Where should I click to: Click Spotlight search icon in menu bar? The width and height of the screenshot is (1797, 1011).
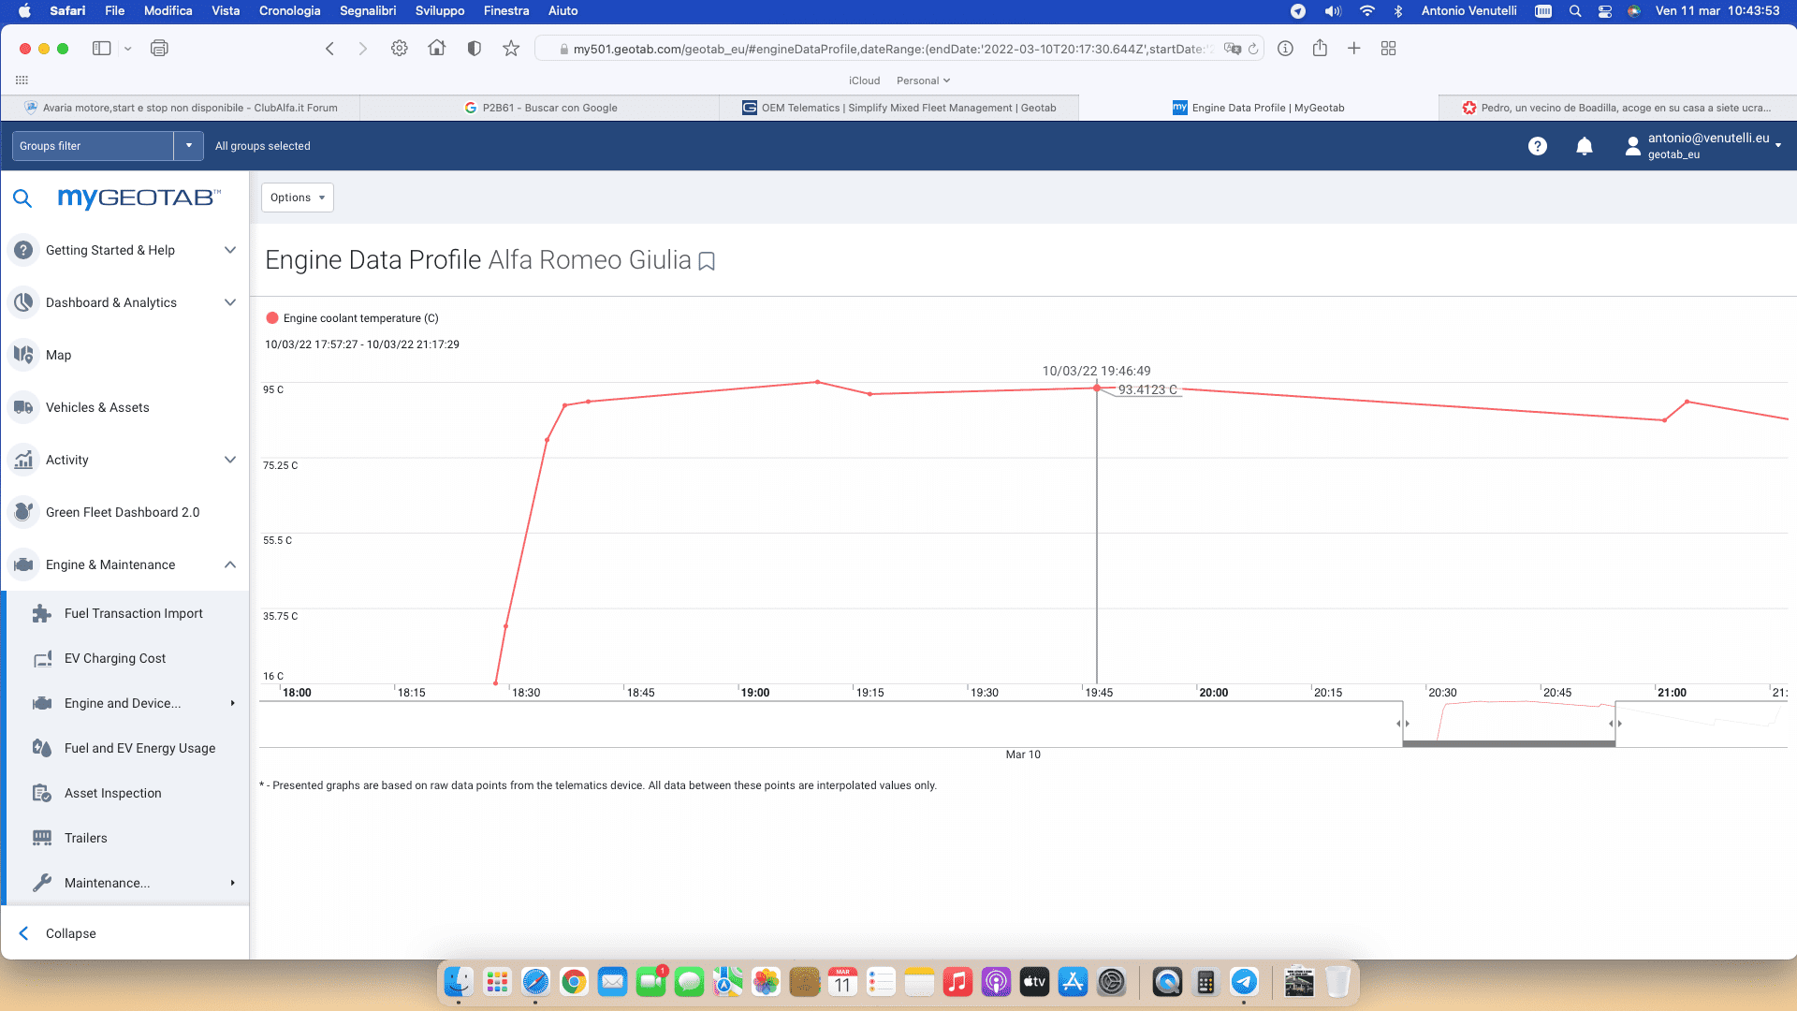pyautogui.click(x=1575, y=11)
